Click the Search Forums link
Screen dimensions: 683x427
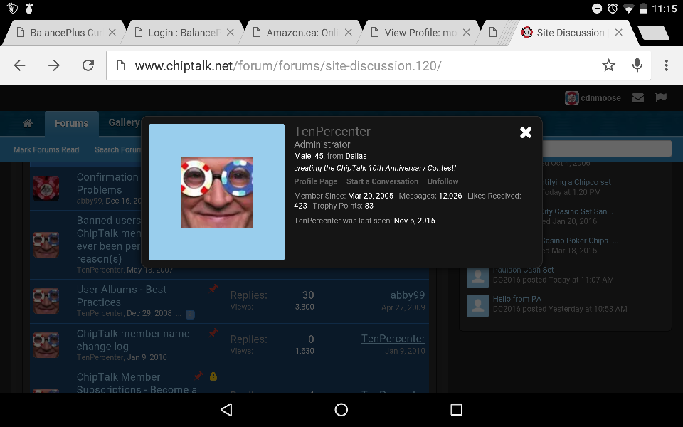click(x=118, y=149)
